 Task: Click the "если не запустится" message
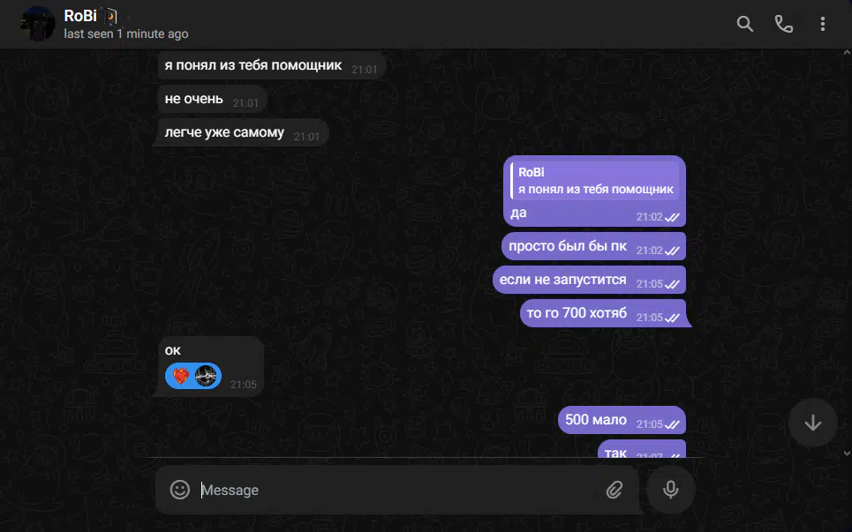point(589,280)
